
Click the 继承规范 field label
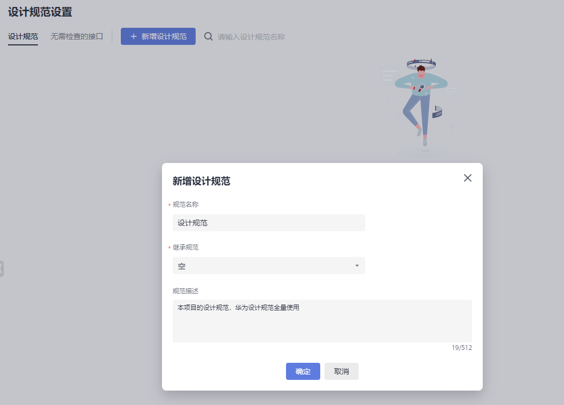(x=186, y=247)
